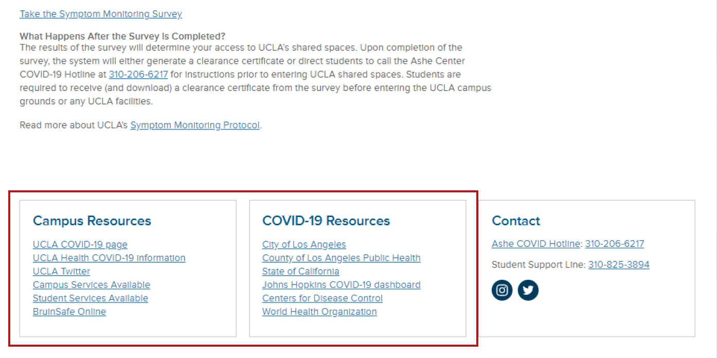Open the BruinSafe Online link
This screenshot has height=358, width=717.
pos(69,311)
